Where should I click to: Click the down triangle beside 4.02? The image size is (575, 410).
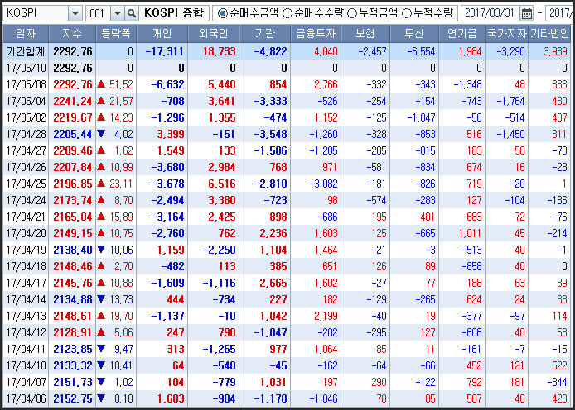pos(102,134)
